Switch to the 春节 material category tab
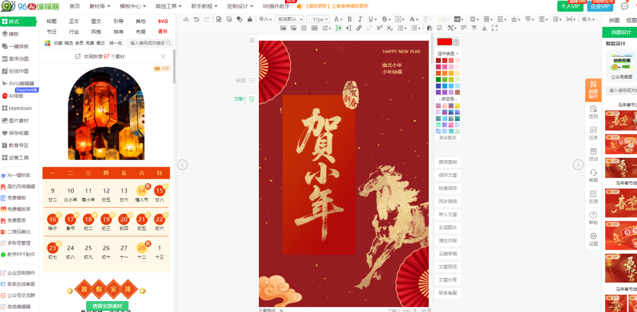This screenshot has height=312, width=637. [163, 32]
